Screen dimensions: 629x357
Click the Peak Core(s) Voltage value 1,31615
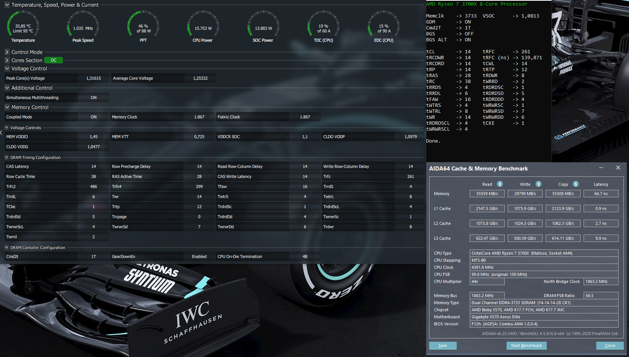[x=93, y=78]
